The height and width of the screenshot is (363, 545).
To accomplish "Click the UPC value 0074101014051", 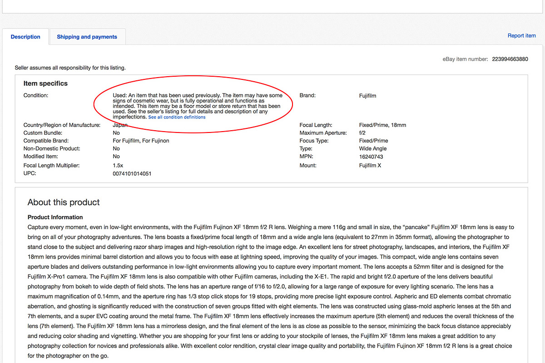I will [132, 173].
